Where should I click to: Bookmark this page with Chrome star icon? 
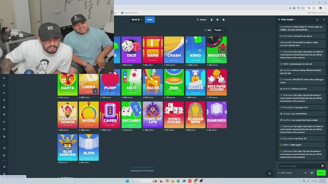[x=303, y=8]
